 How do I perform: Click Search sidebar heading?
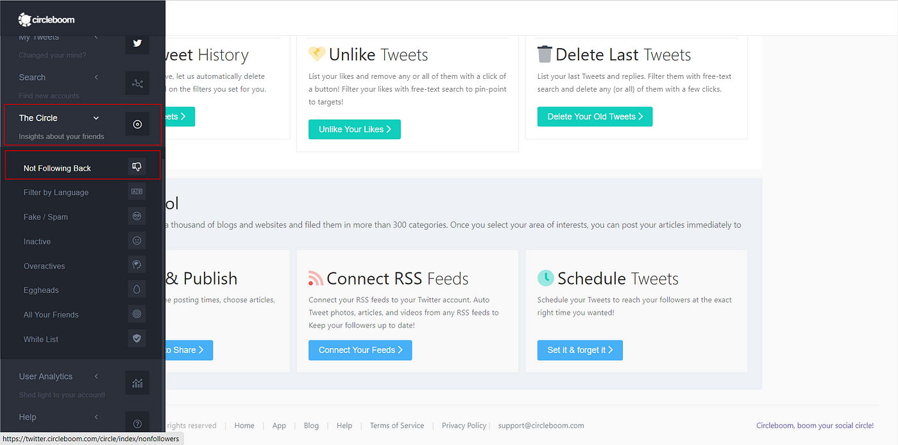pyautogui.click(x=32, y=78)
